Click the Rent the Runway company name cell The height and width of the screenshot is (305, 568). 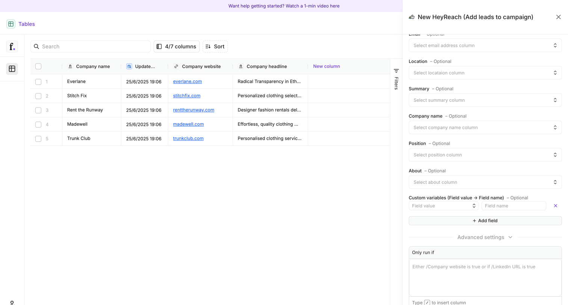coord(92,110)
